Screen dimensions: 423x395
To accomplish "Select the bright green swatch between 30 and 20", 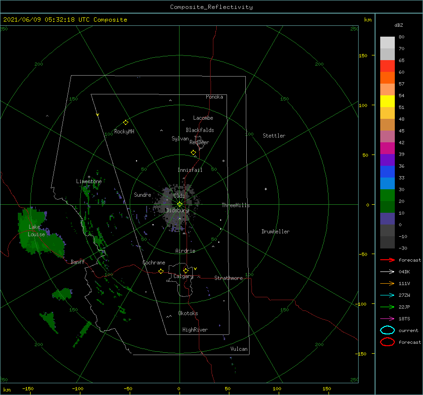I will pyautogui.click(x=387, y=195).
